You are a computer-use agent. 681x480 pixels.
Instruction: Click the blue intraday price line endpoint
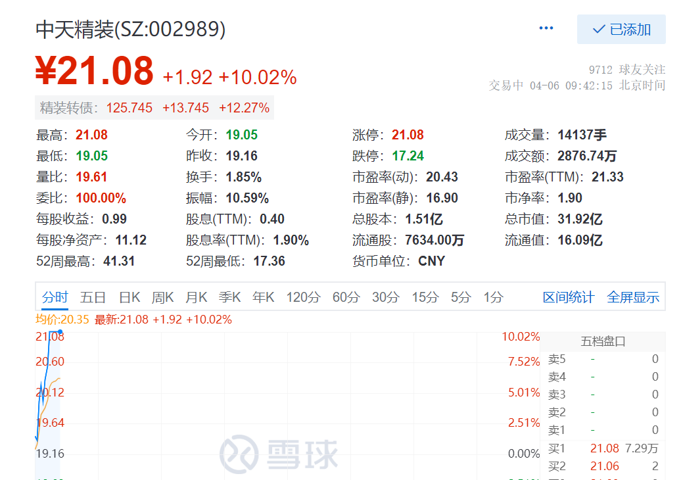pyautogui.click(x=60, y=332)
